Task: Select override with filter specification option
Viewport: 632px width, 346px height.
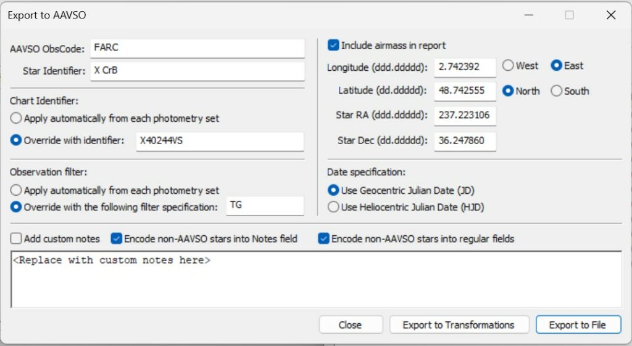Action: click(16, 207)
